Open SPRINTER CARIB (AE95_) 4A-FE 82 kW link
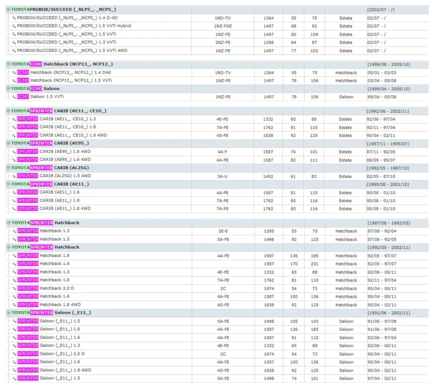This screenshot has width=434, height=388. [x=53, y=160]
